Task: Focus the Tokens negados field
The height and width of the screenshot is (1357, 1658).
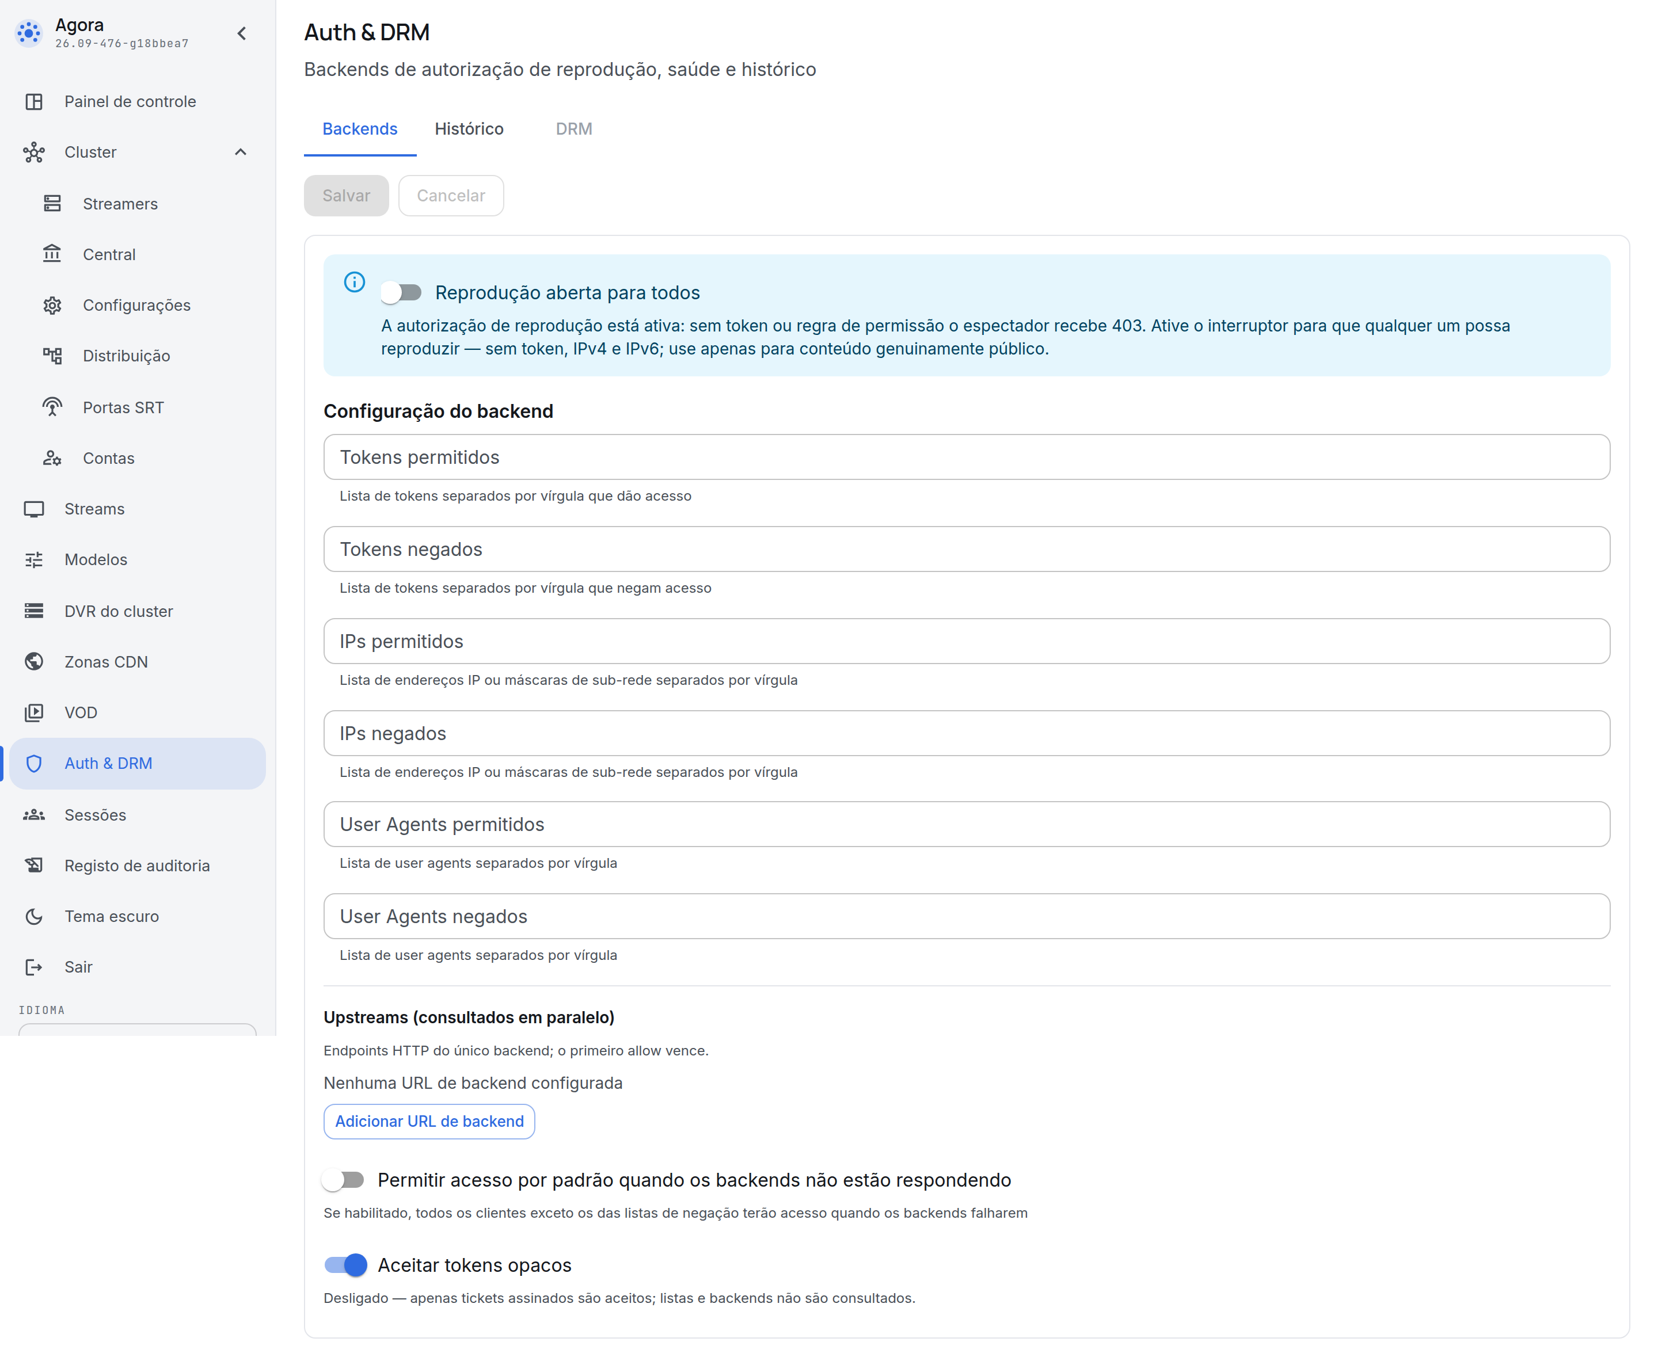Action: point(967,550)
